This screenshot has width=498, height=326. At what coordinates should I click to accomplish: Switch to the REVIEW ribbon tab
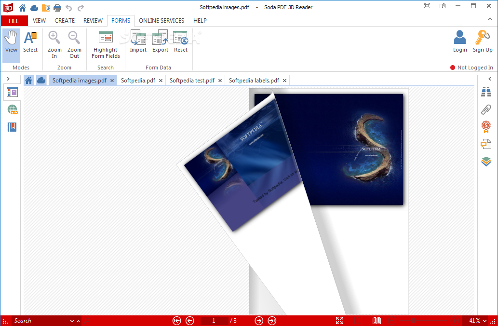93,21
